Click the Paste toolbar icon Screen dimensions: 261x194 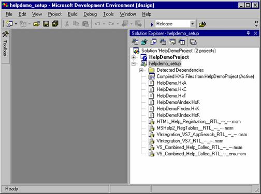click(85, 24)
